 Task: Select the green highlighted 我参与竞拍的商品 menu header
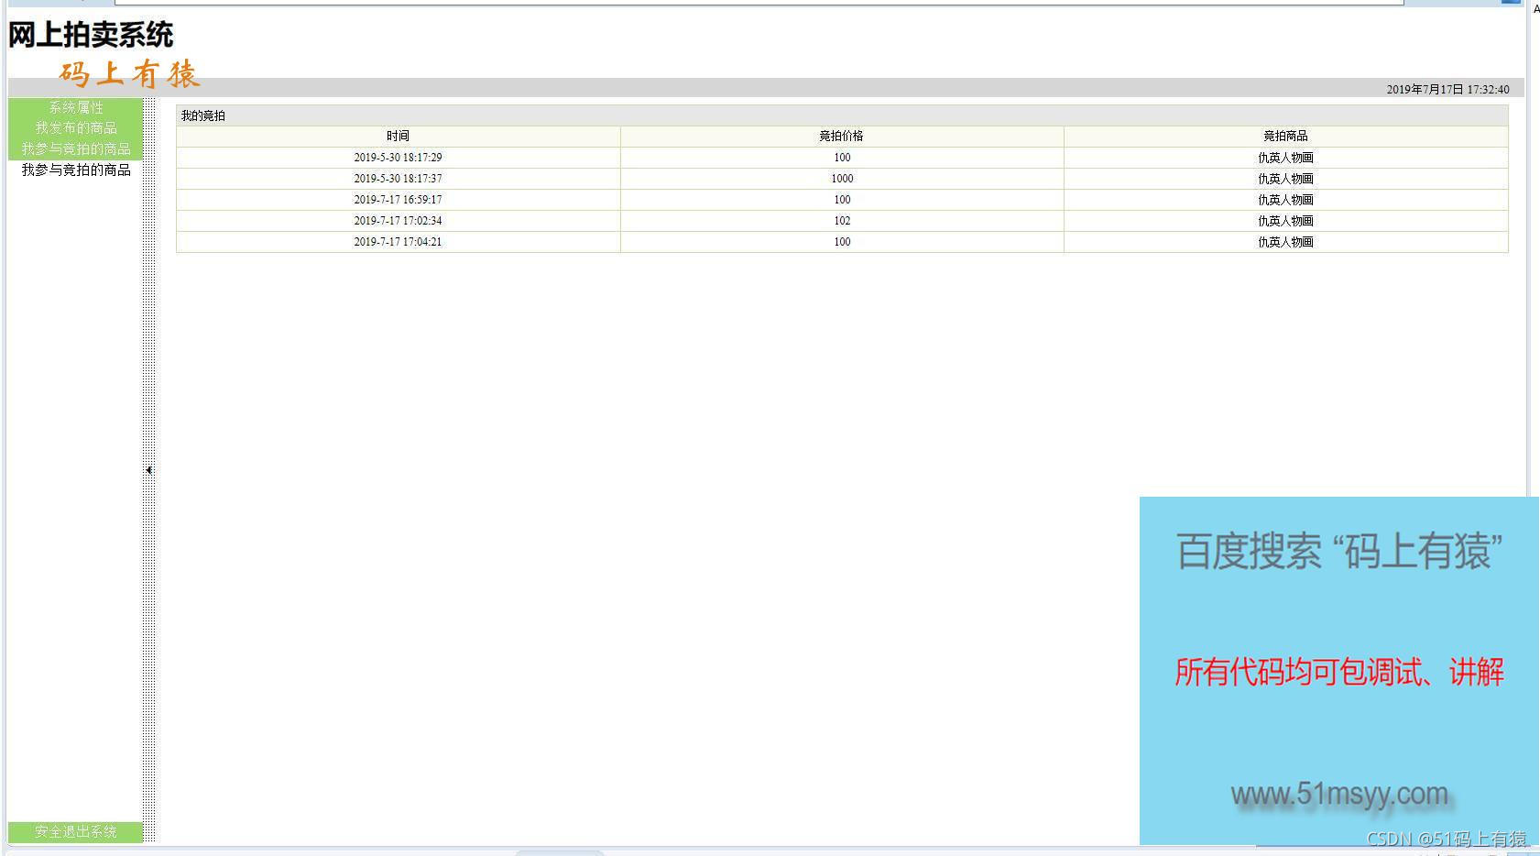[x=76, y=148]
